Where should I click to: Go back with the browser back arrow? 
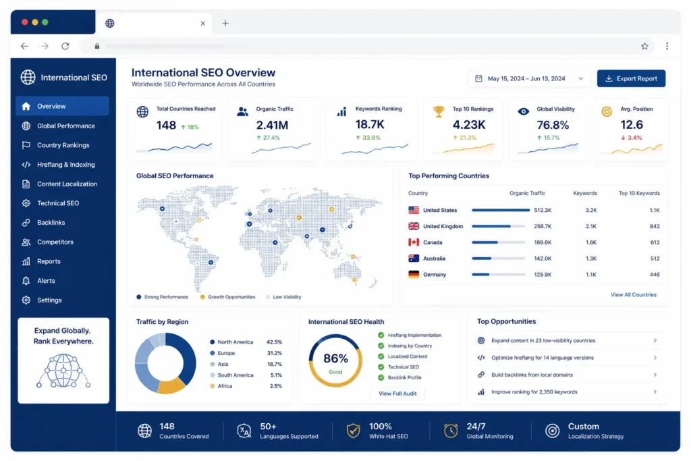24,47
